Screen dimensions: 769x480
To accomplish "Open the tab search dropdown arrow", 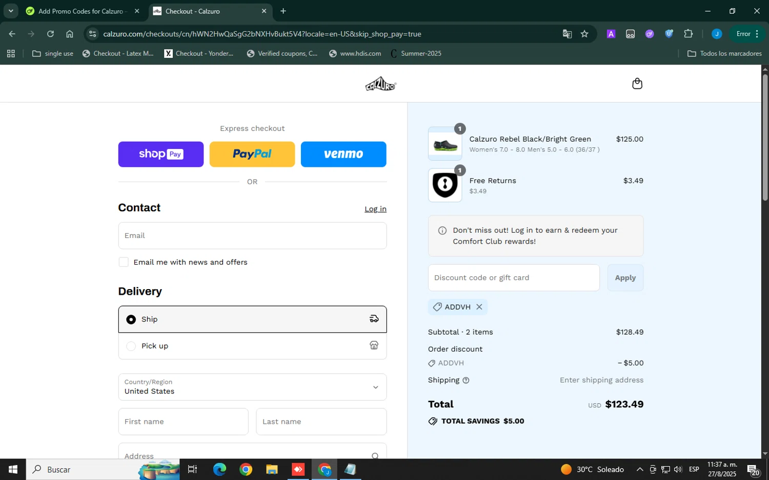I will pos(11,11).
